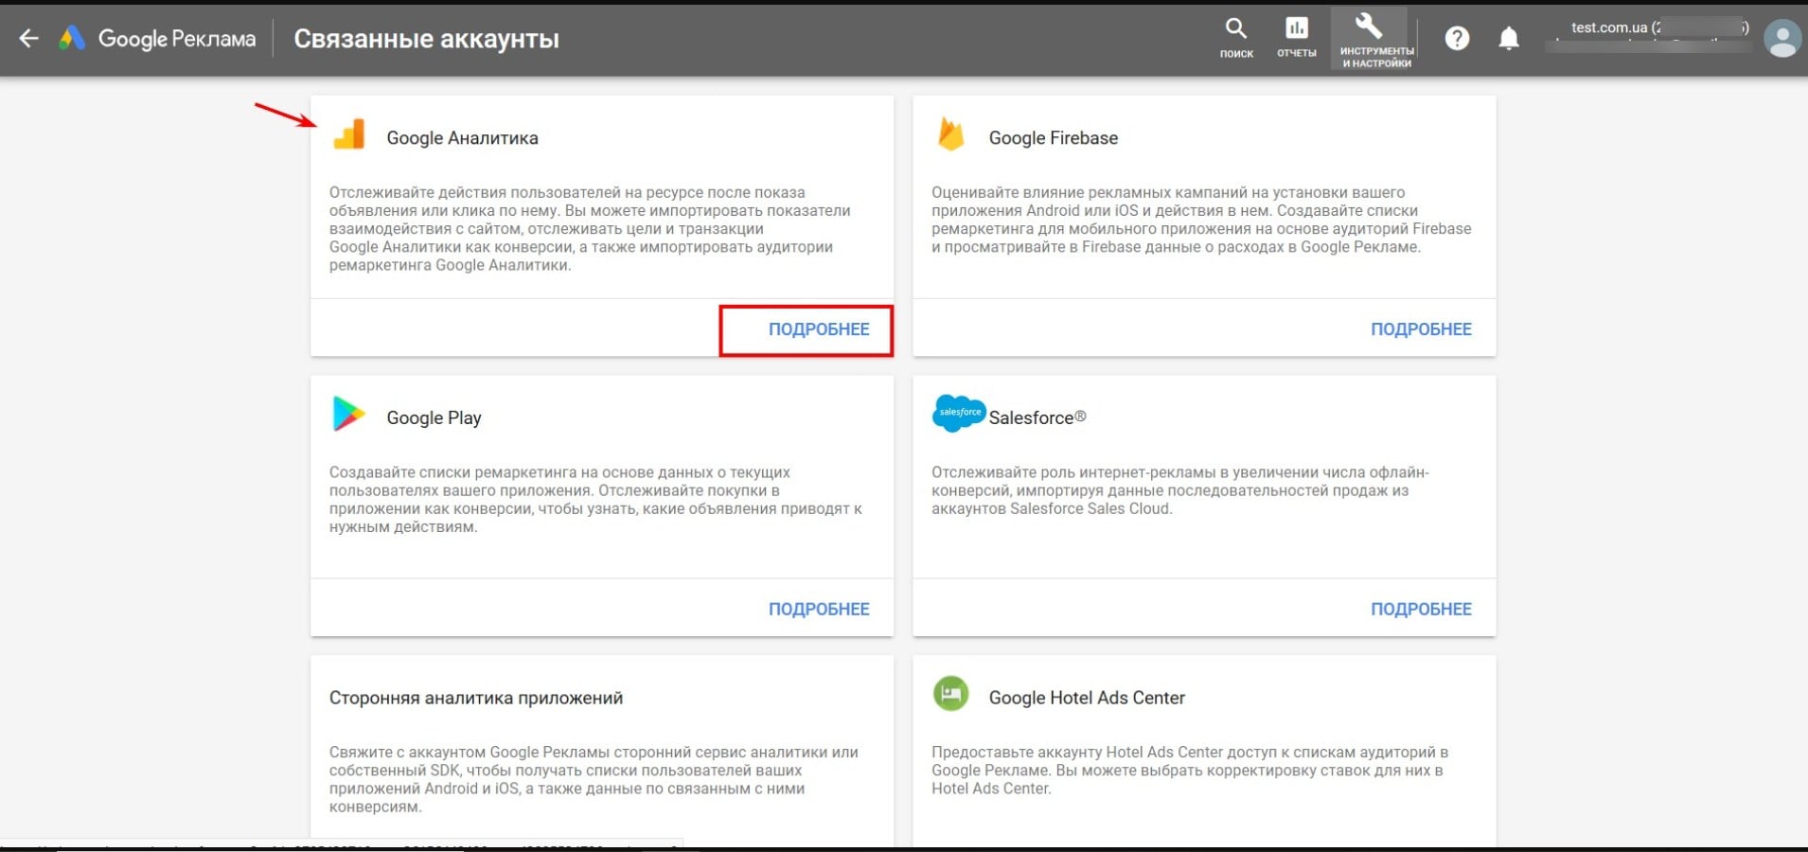1808x852 pixels.
Task: Click the Google Ads logo icon
Action: (x=72, y=39)
